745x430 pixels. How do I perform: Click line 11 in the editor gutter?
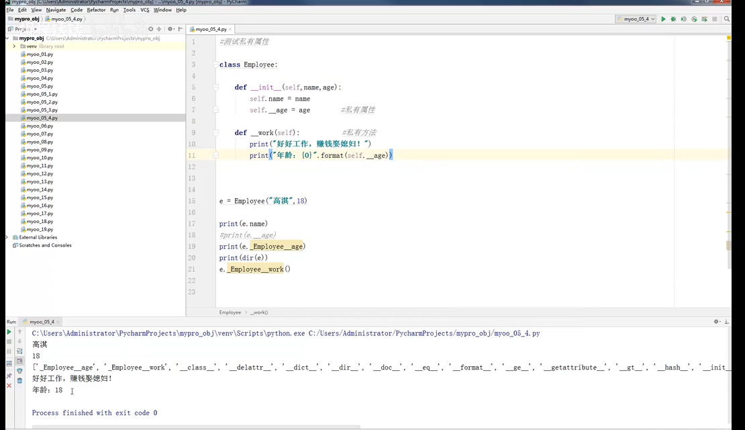pos(191,156)
